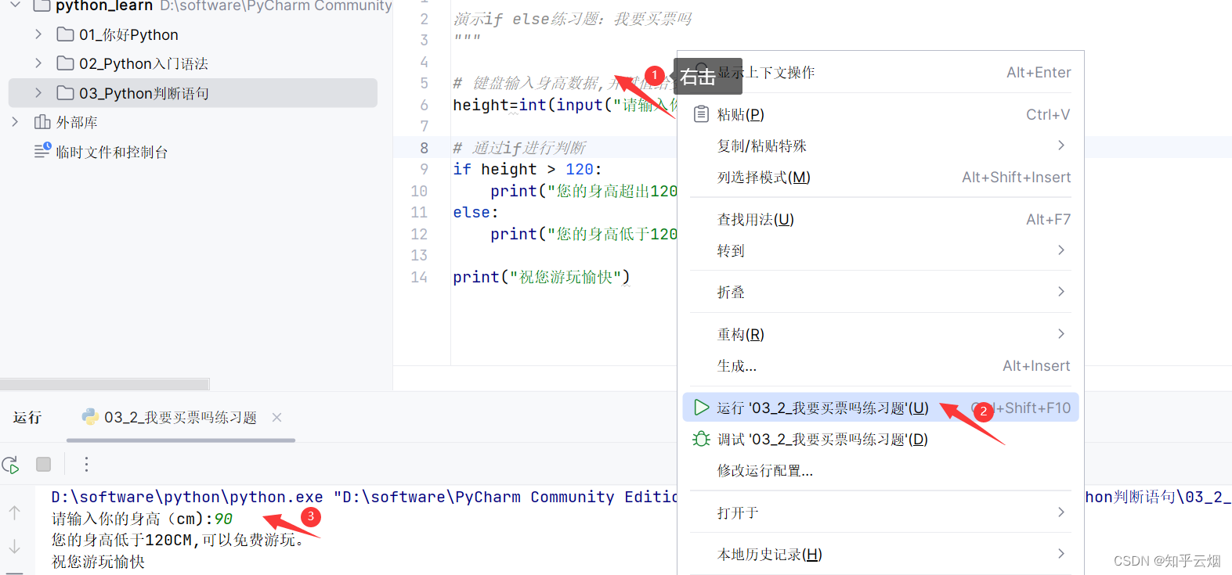
Task: Switch to the 03_2_我要买票吗练习题 run tab
Action: click(180, 417)
